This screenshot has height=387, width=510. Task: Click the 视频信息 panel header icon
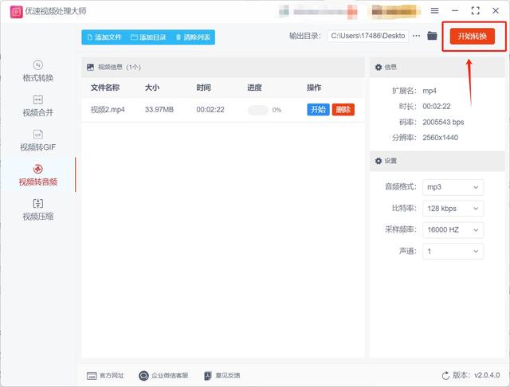point(90,67)
